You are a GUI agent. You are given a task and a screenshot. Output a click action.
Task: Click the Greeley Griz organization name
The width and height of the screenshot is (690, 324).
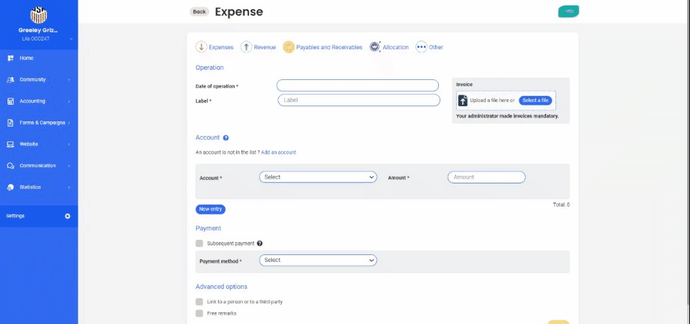[38, 30]
